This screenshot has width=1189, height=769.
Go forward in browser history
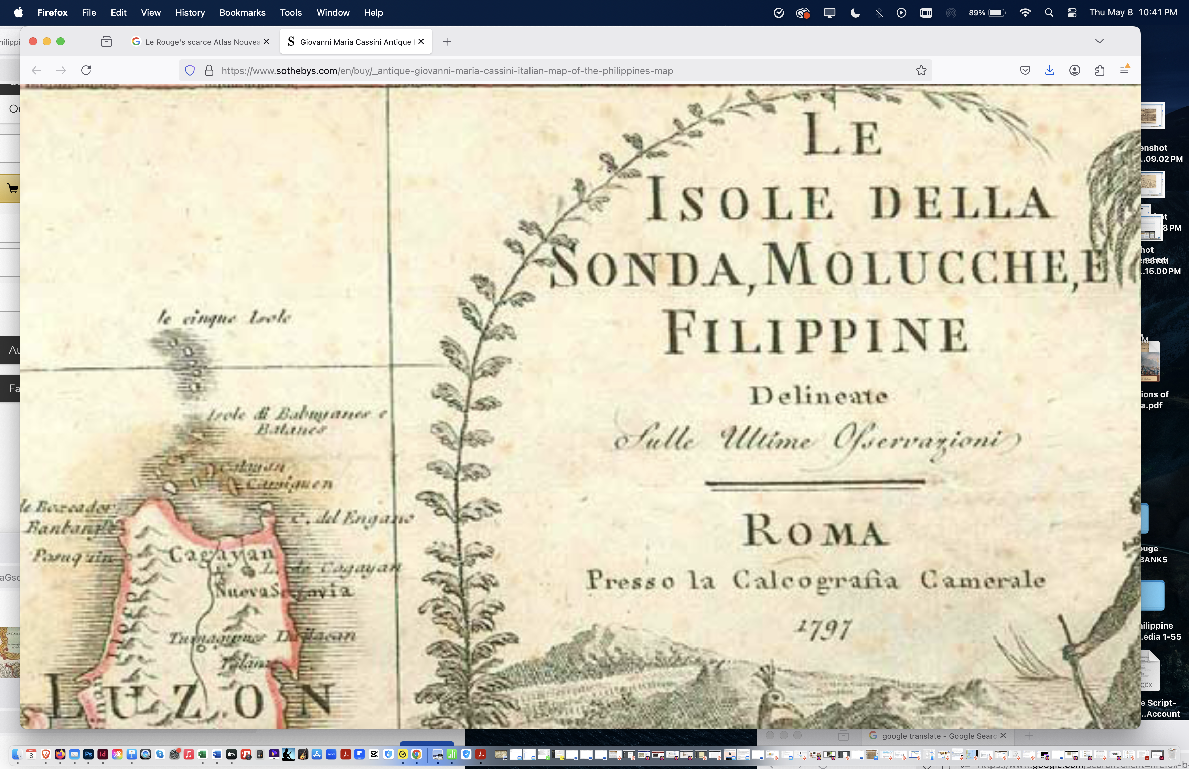coord(61,71)
